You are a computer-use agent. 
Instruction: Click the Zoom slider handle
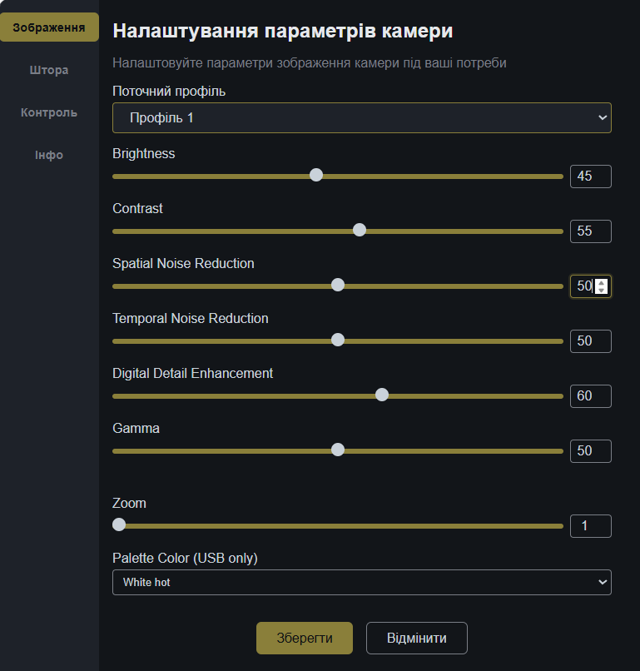[x=119, y=524]
